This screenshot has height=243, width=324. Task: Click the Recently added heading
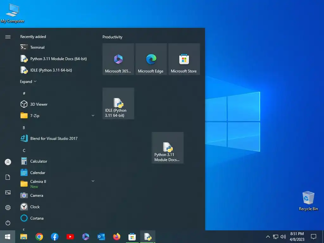coord(33,37)
